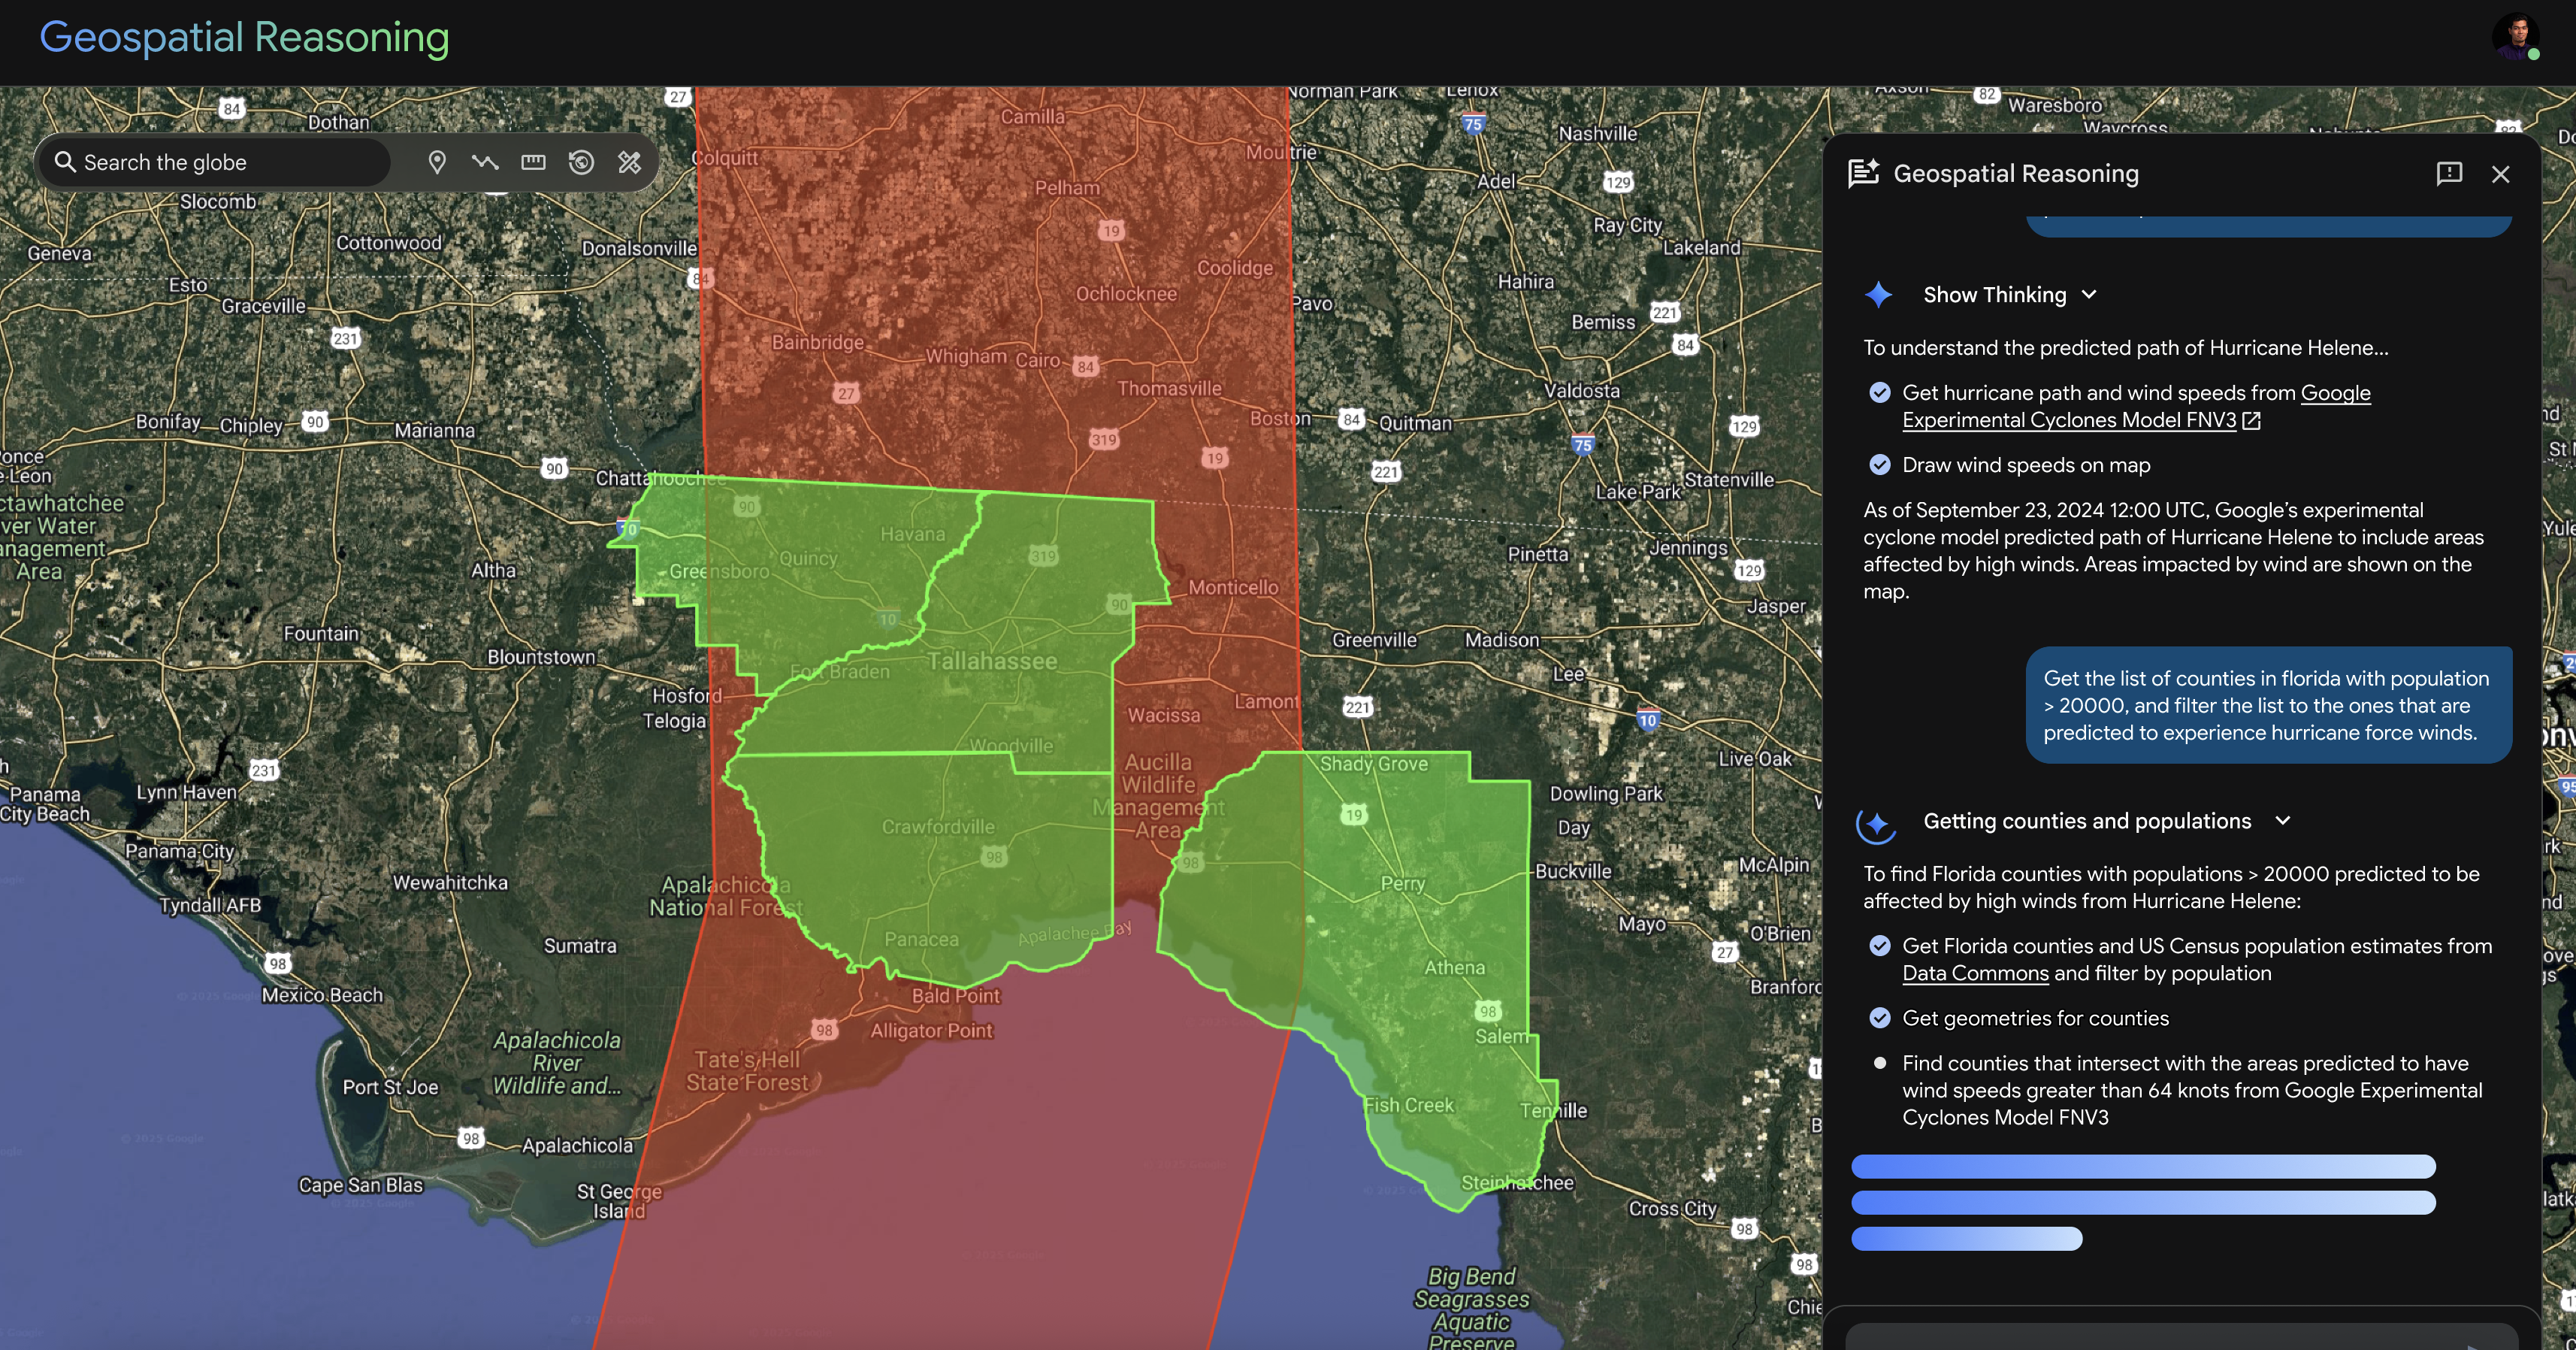Click the 'Get geometries for counties' checkmark
This screenshot has width=2576, height=1350.
1880,1018
